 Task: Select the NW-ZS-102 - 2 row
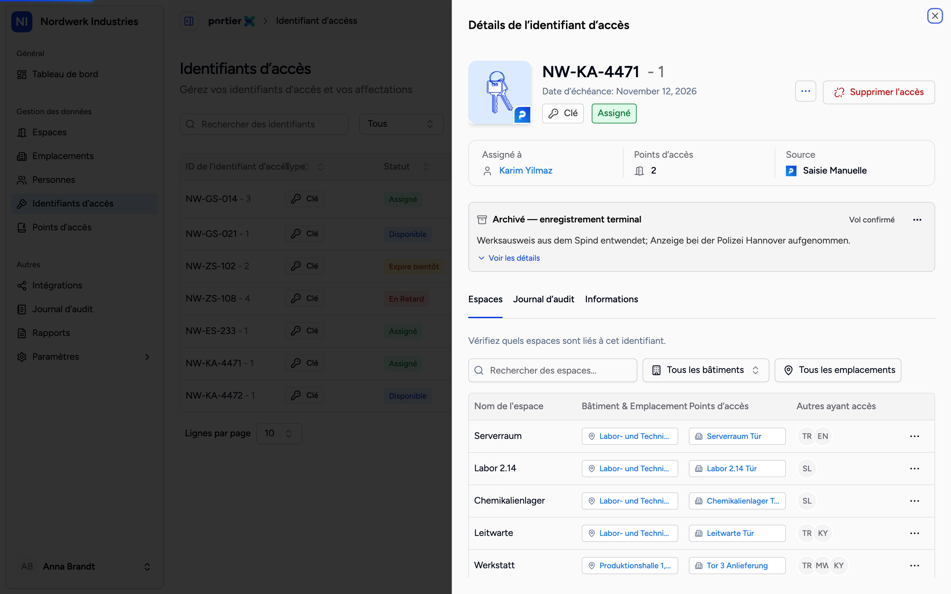click(x=316, y=266)
